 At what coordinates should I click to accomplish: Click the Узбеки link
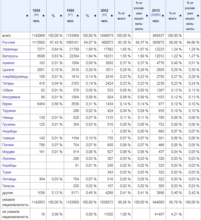click(x=7, y=90)
